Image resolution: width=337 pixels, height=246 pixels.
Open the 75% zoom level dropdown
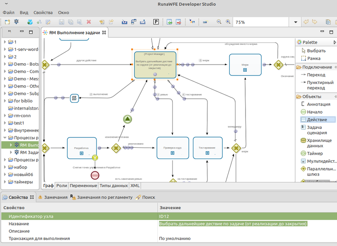[296, 22]
